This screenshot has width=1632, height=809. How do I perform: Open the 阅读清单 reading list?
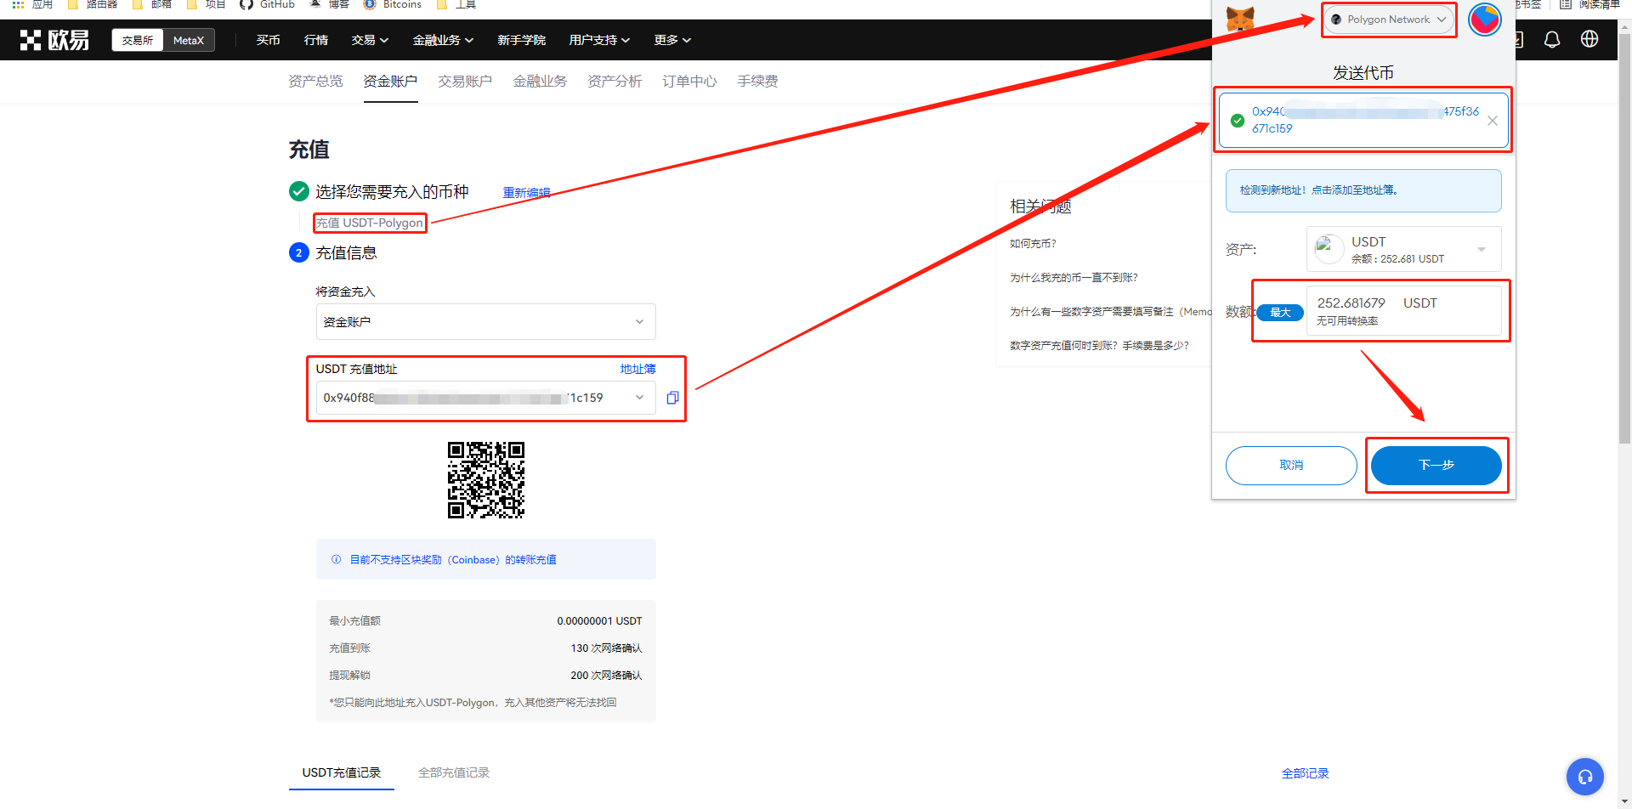[1589, 4]
